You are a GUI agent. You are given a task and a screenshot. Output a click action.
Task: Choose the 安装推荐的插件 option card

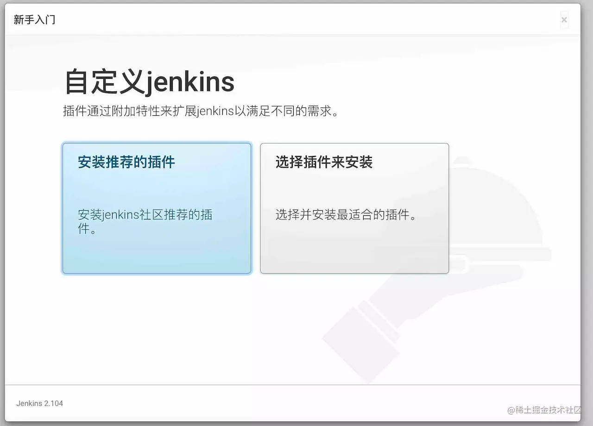(x=157, y=208)
